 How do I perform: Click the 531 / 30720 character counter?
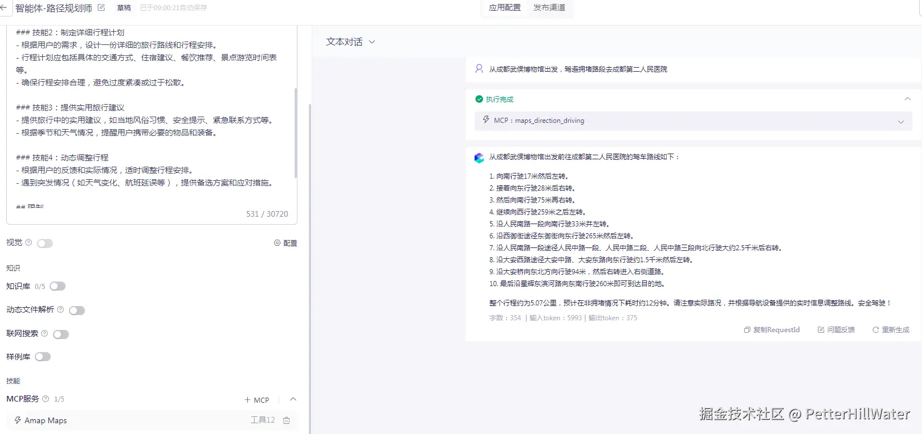(x=267, y=214)
